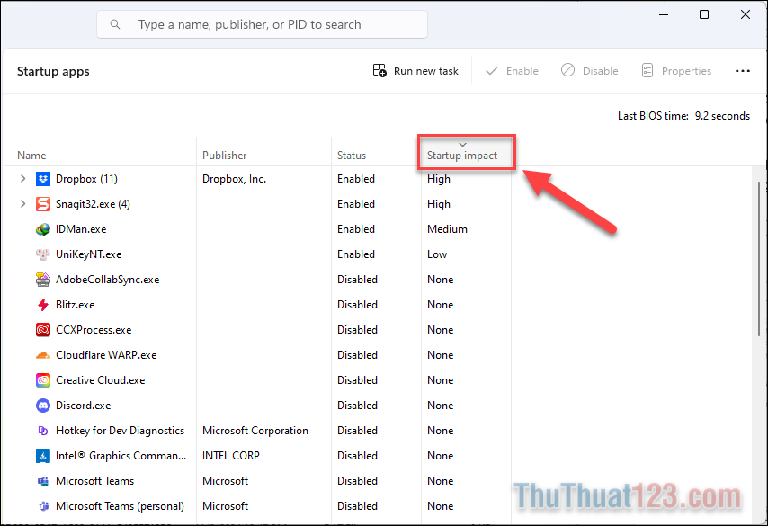Click the Discord.exe icon

click(x=43, y=406)
